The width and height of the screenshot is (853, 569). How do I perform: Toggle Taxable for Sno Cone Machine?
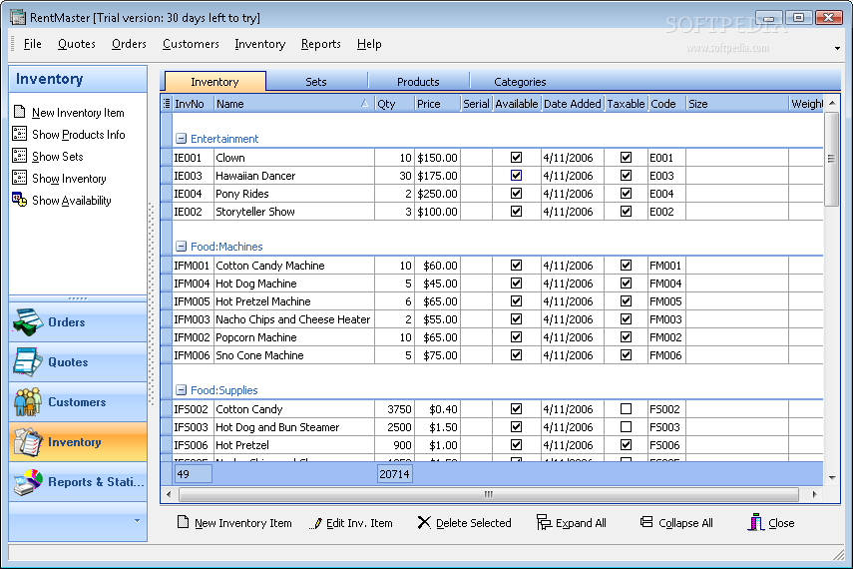coord(627,355)
